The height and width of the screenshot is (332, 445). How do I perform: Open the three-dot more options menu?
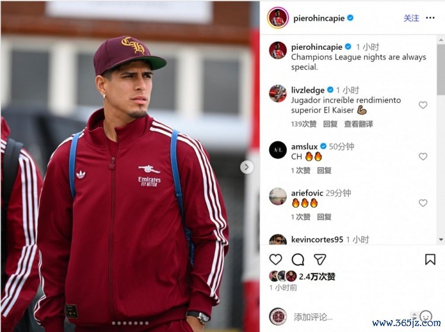430,18
